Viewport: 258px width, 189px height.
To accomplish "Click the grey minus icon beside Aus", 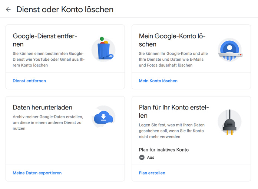I will tap(142, 157).
